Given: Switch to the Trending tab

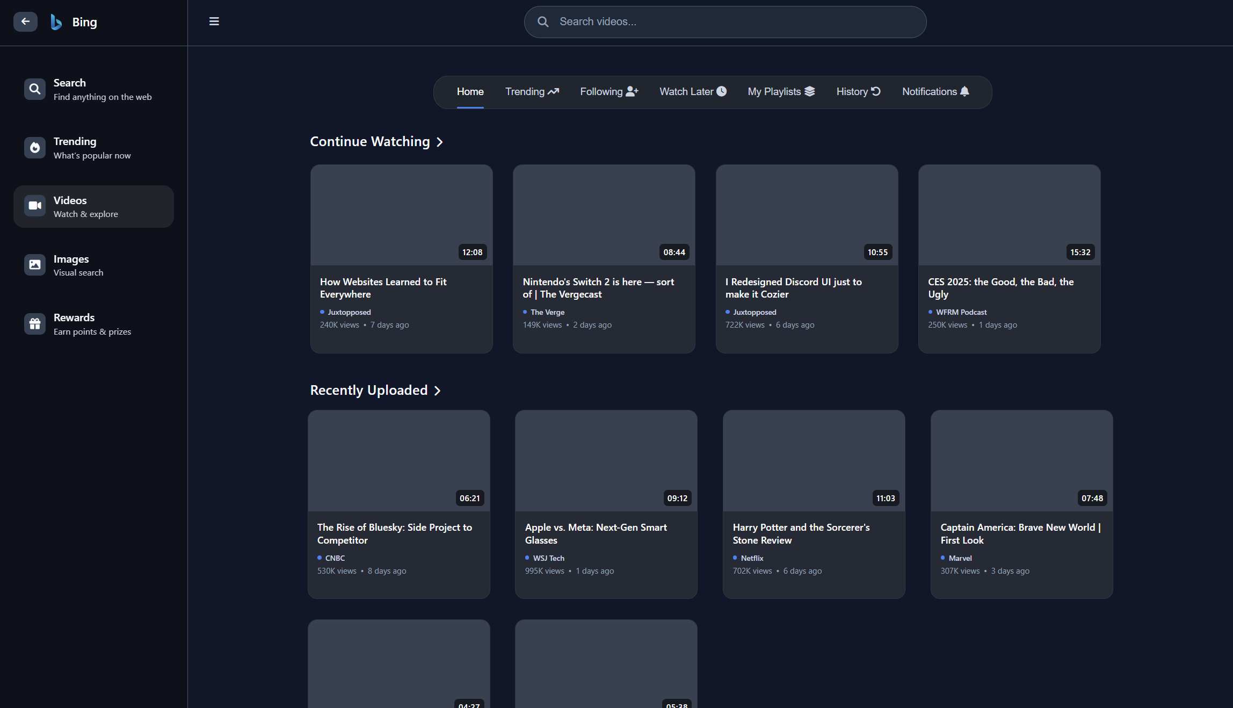Looking at the screenshot, I should [532, 92].
